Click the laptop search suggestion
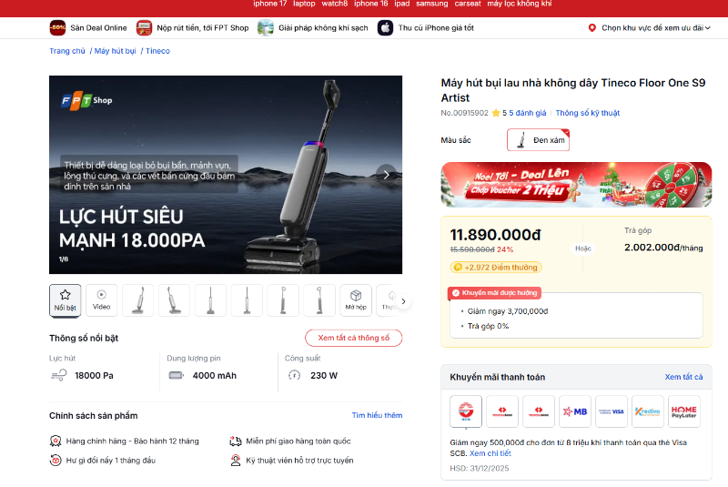The width and height of the screenshot is (728, 487). [304, 4]
